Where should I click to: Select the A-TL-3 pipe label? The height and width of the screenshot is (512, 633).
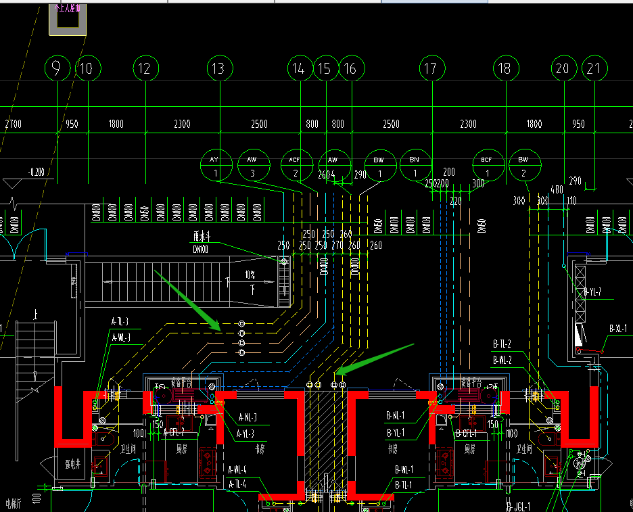(120, 321)
